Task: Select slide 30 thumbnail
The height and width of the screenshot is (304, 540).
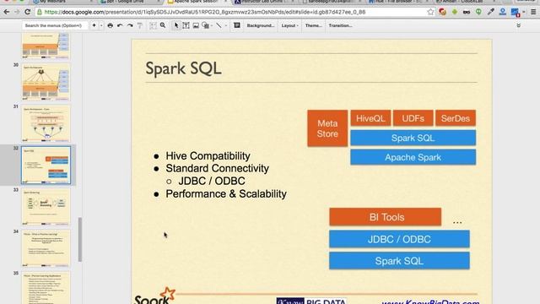Action: 46,82
